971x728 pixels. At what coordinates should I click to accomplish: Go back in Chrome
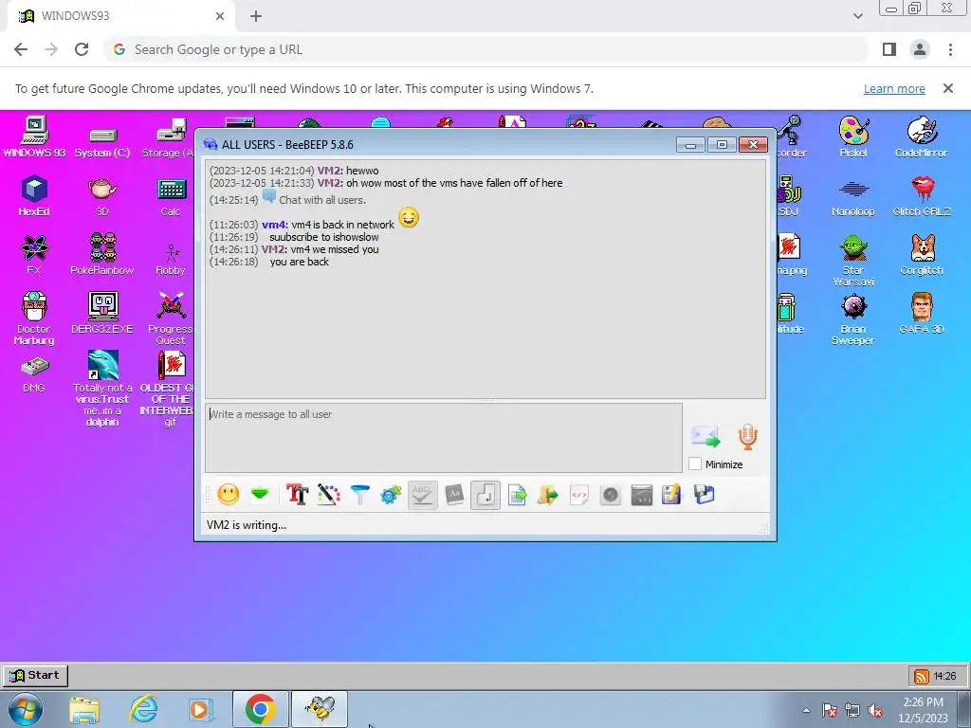pyautogui.click(x=21, y=49)
